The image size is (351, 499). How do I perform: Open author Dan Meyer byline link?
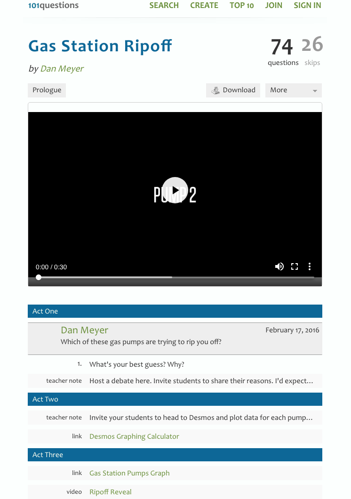point(62,69)
